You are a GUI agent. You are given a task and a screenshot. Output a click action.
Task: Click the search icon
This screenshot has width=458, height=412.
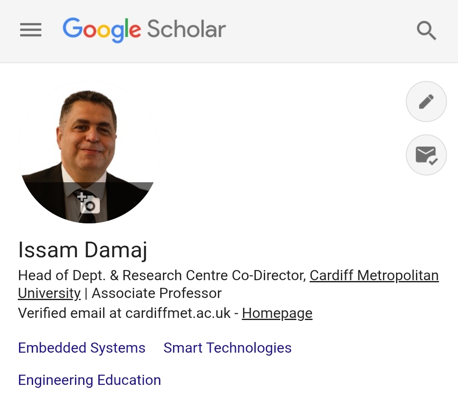click(427, 31)
